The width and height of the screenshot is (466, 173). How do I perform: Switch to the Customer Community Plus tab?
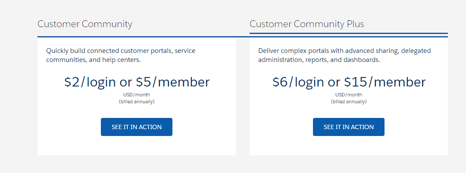pyautogui.click(x=306, y=24)
